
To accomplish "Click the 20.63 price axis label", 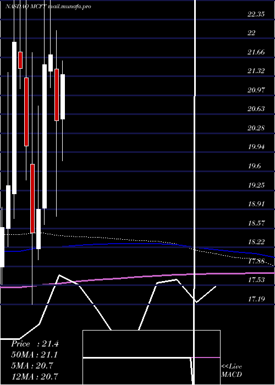I will pos(256,109).
